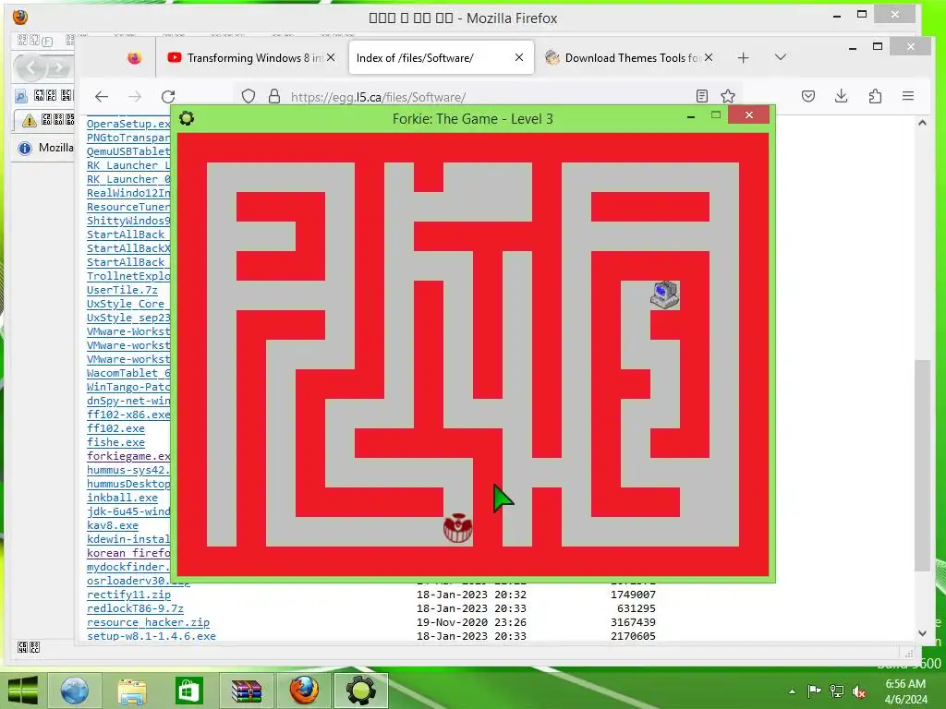Click the forward arrow in Firefox toolbar
The width and height of the screenshot is (946, 709).
point(135,96)
